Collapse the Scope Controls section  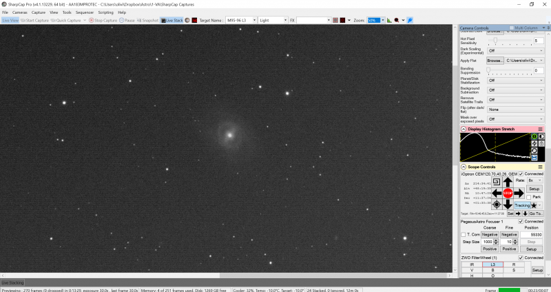(464, 167)
